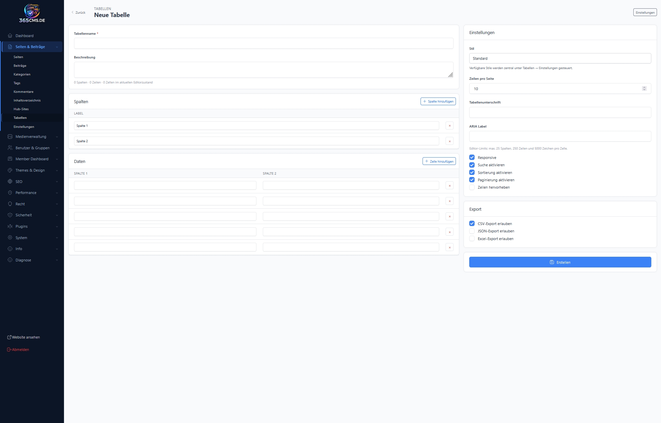Click the Sicherheit shield icon

tap(10, 215)
